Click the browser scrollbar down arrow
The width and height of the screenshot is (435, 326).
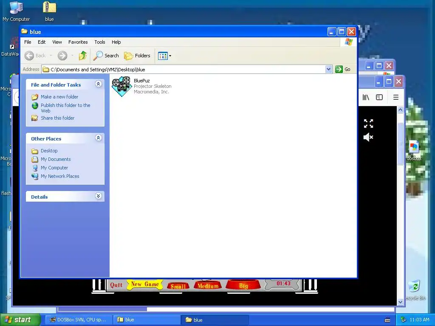click(x=400, y=302)
